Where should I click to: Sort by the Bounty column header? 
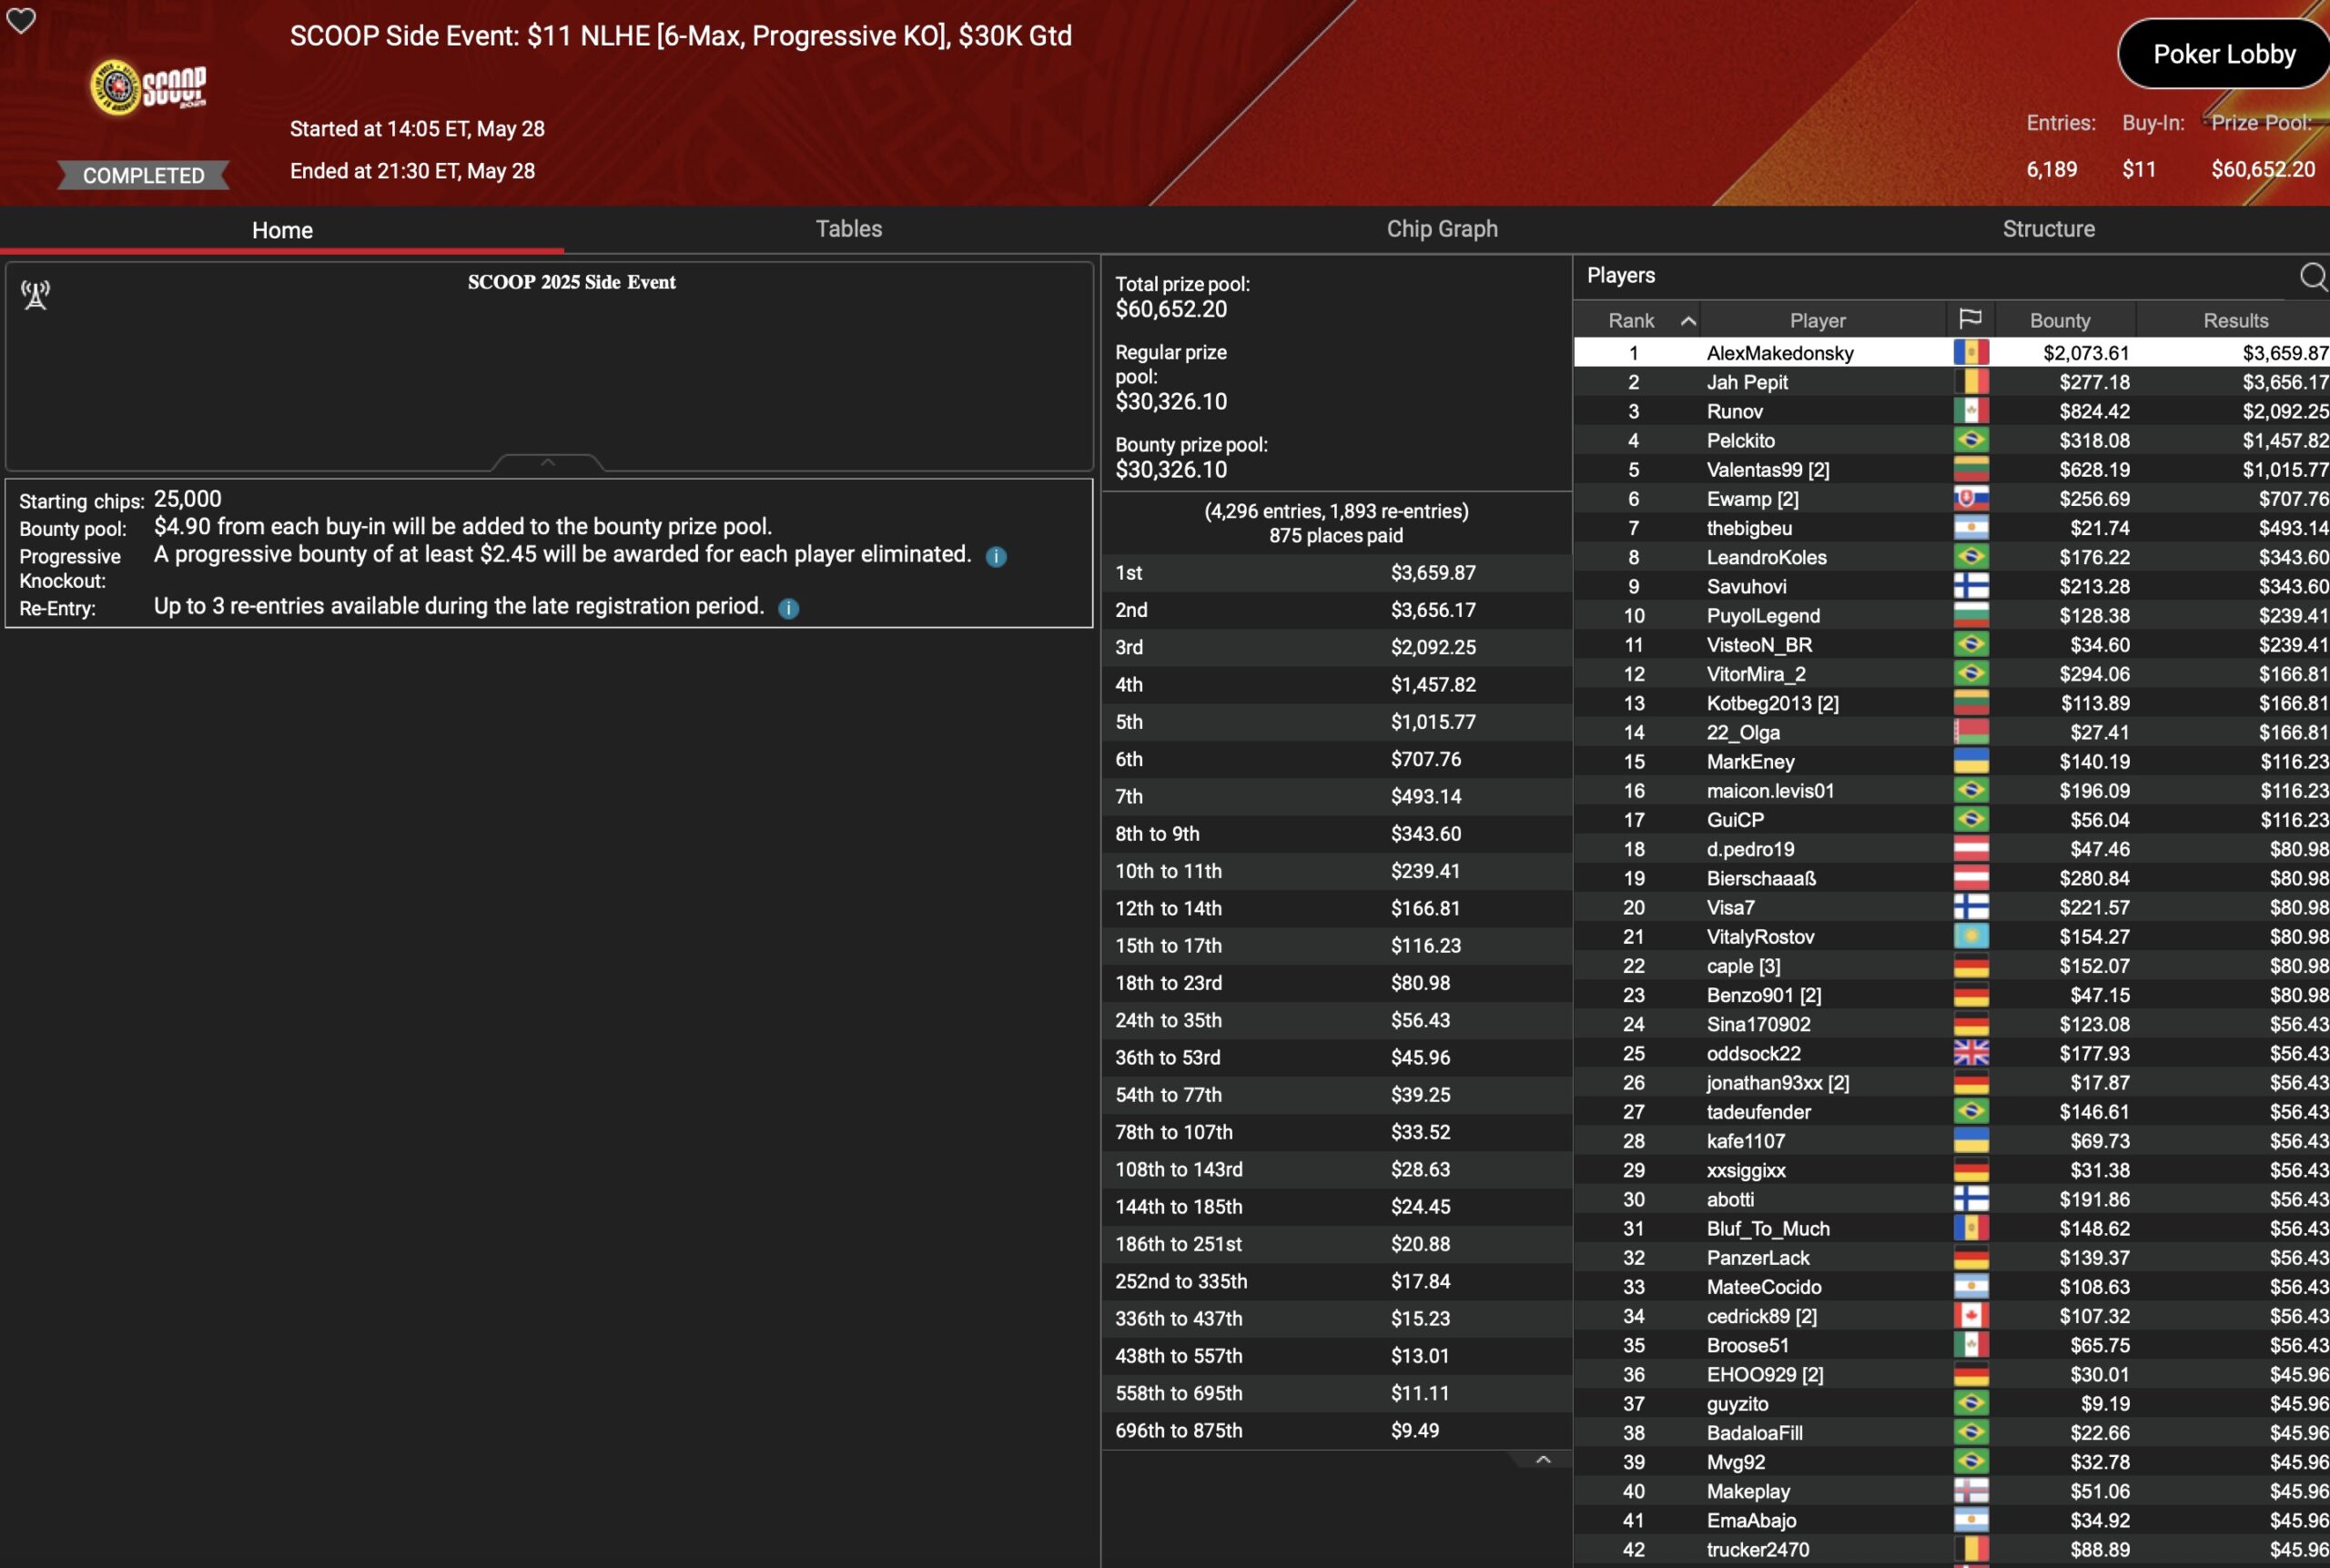2059,321
